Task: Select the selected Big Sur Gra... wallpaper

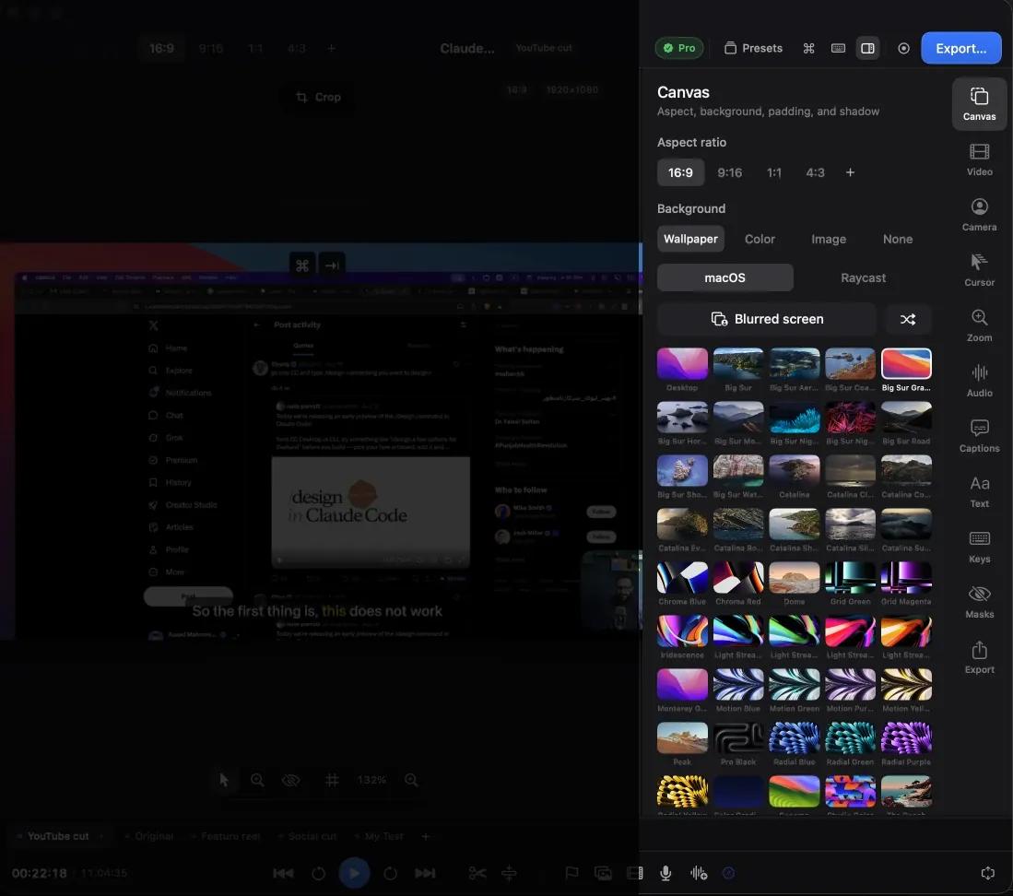Action: click(906, 364)
